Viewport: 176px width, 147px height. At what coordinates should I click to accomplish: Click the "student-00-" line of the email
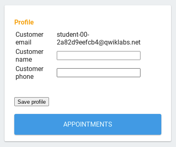pyautogui.click(x=73, y=35)
